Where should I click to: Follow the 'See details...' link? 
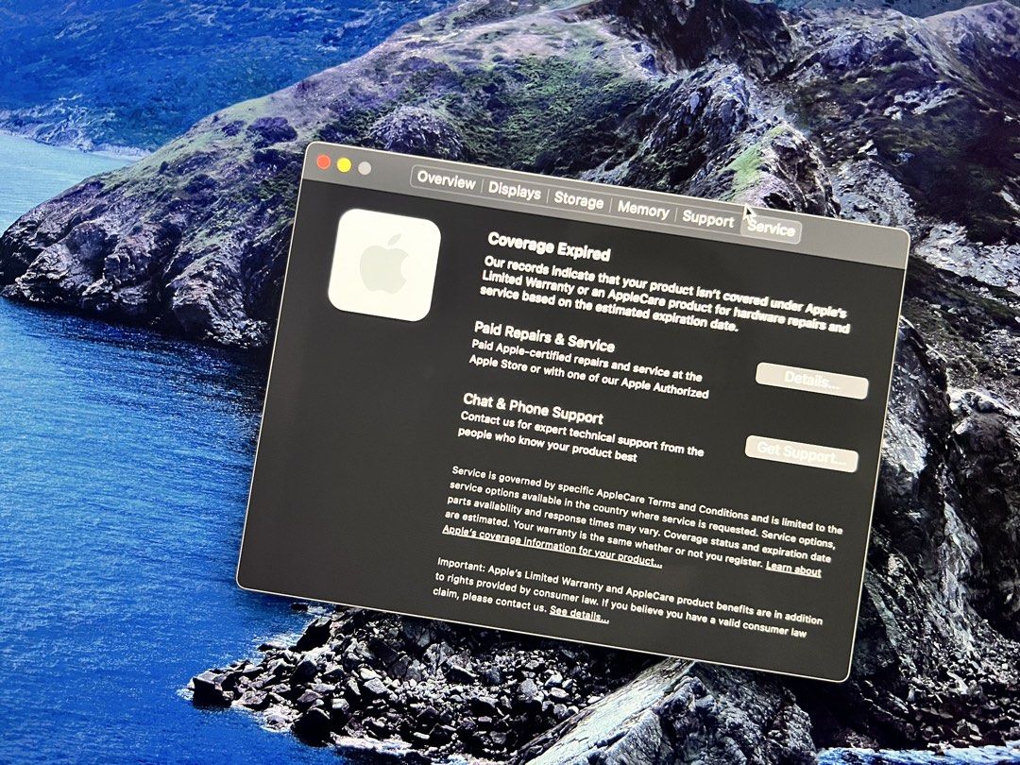[579, 614]
